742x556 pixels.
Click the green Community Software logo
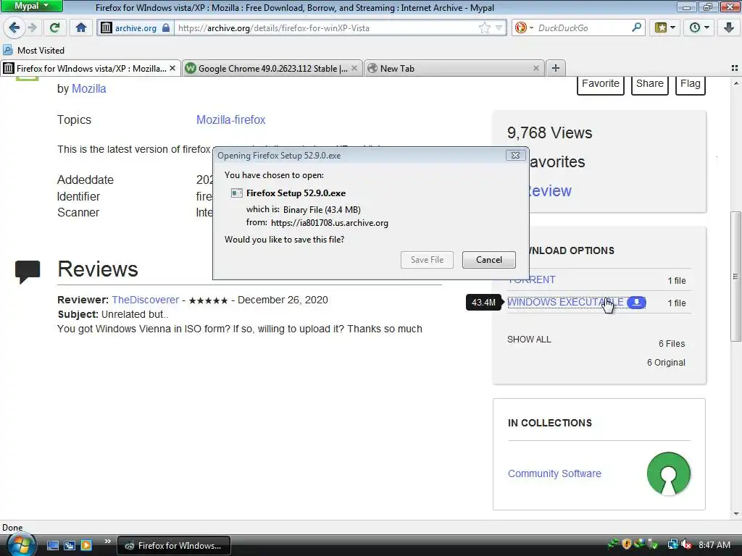tap(669, 473)
